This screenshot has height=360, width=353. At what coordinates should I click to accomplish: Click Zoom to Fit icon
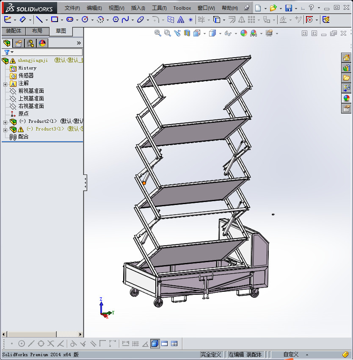click(x=158, y=33)
